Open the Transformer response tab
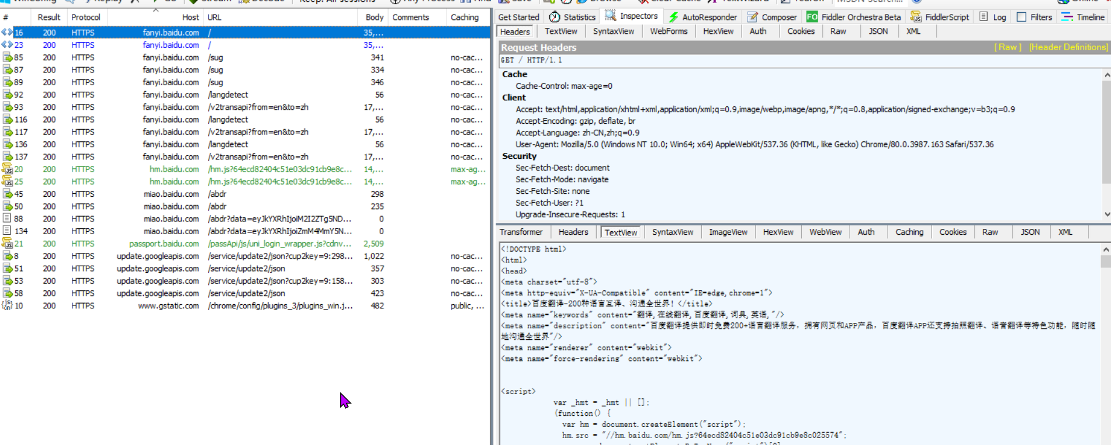This screenshot has height=445, width=1111. [521, 232]
